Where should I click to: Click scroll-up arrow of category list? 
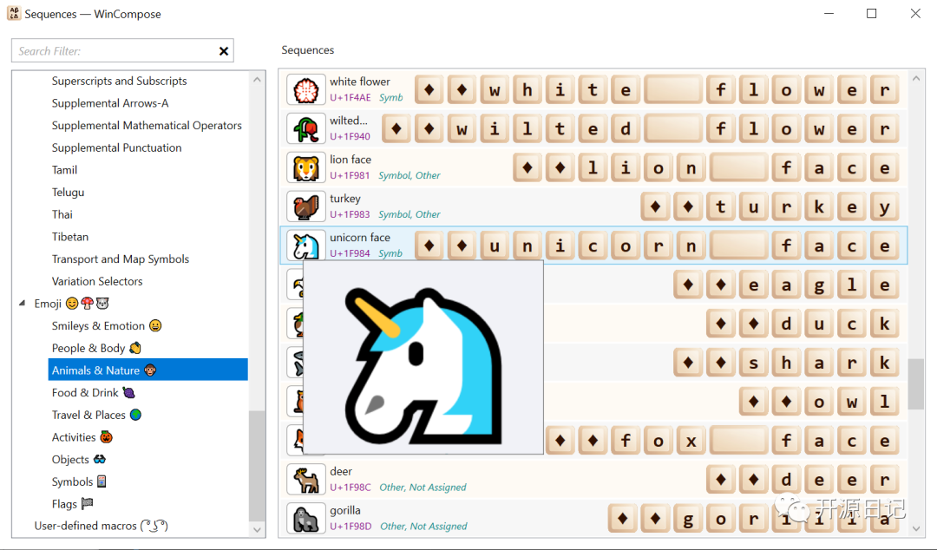click(257, 80)
